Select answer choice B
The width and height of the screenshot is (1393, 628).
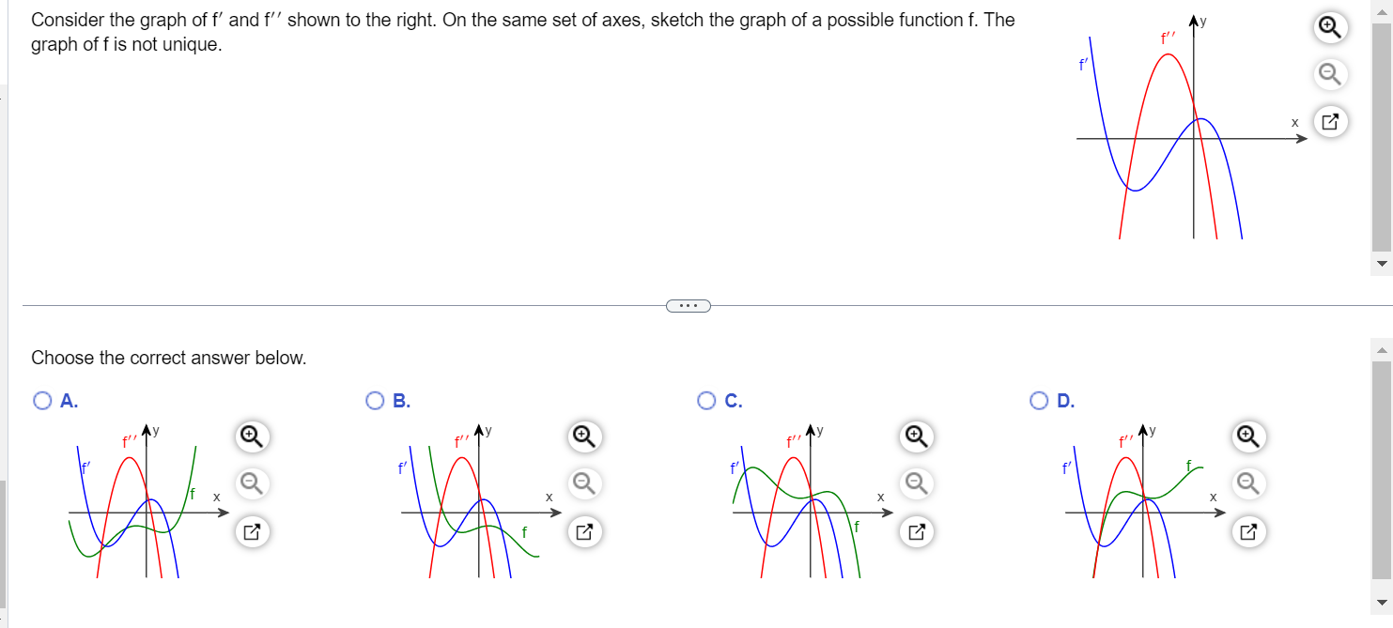click(x=375, y=400)
